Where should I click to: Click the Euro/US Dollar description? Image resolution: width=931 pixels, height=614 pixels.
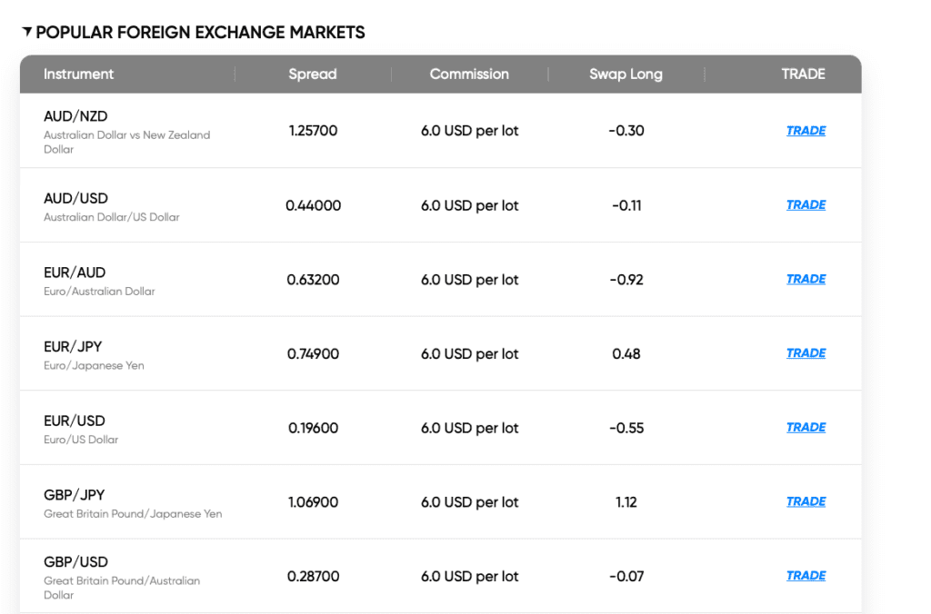point(81,440)
